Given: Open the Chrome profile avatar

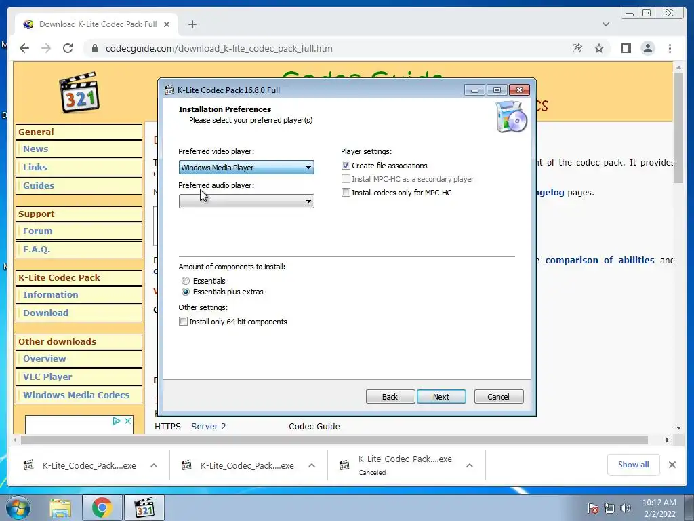Looking at the screenshot, I should [647, 48].
